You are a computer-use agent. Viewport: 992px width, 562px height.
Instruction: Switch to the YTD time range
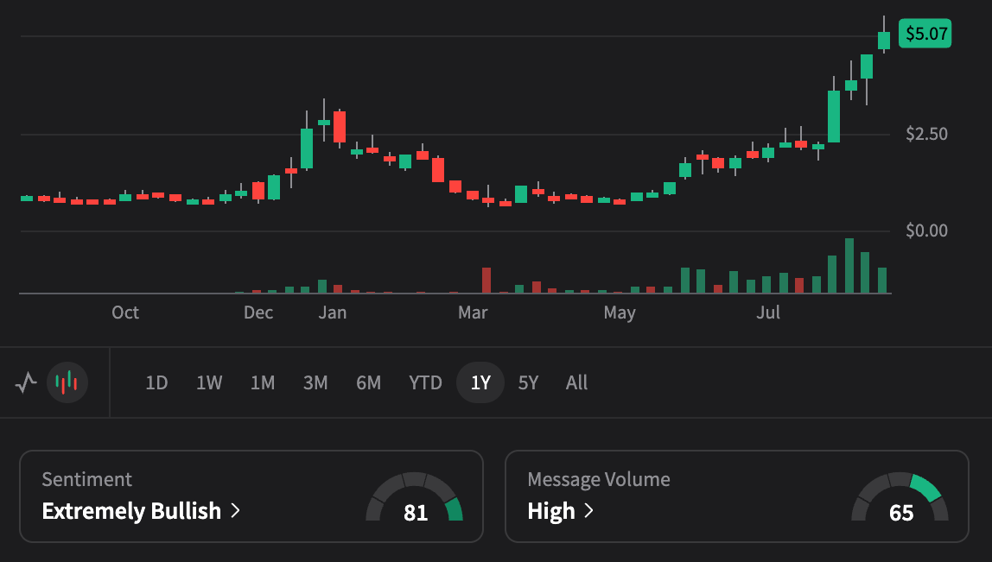pos(425,382)
